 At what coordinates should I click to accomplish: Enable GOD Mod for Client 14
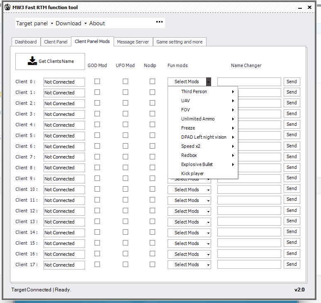pos(97,232)
